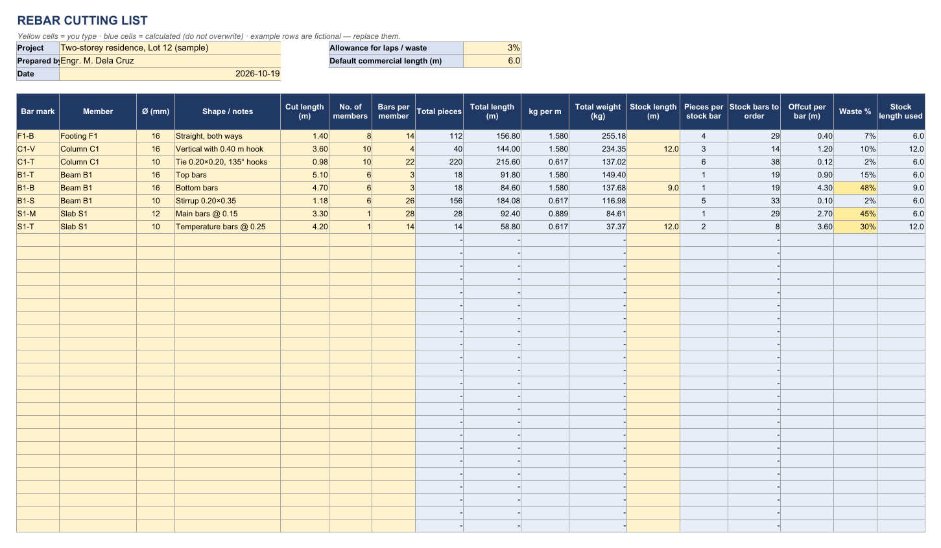Select the 'Top bars' notes cell
Image resolution: width=941 pixels, height=548 pixels.
(228, 175)
